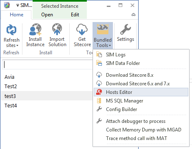Open SIM Logs menu item

(x=141, y=55)
